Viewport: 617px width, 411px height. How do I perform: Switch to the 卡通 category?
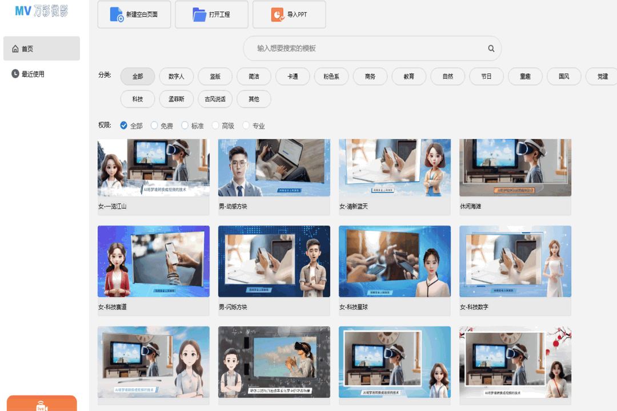pyautogui.click(x=292, y=76)
